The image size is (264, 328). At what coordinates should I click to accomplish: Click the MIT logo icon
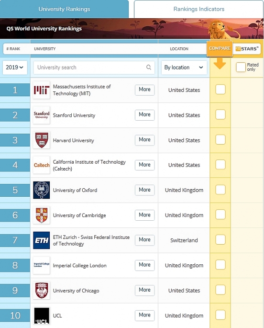tap(42, 90)
